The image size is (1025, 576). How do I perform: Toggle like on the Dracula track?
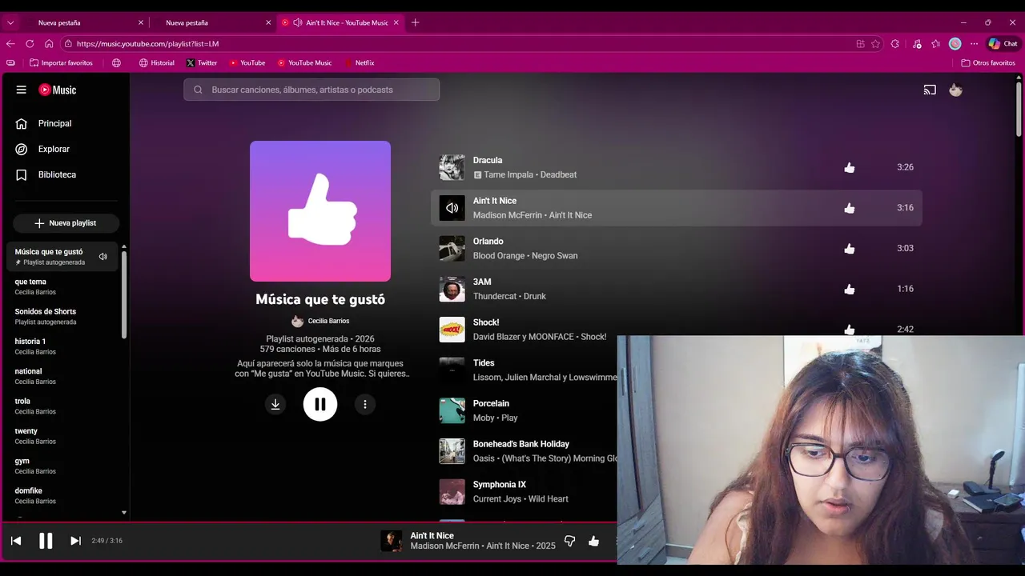pyautogui.click(x=850, y=167)
